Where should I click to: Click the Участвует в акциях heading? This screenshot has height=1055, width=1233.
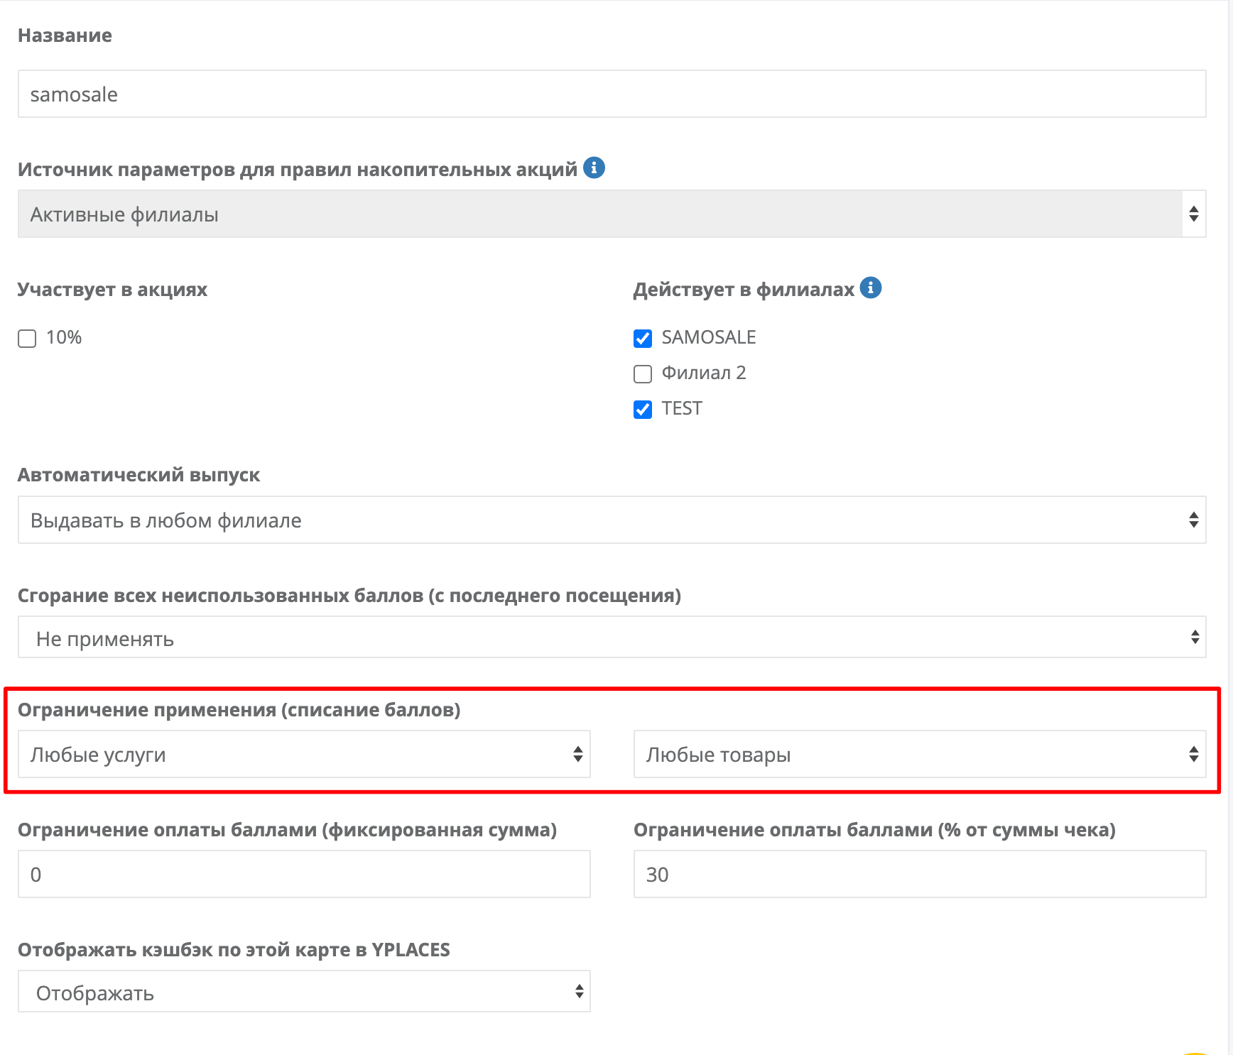(x=112, y=289)
